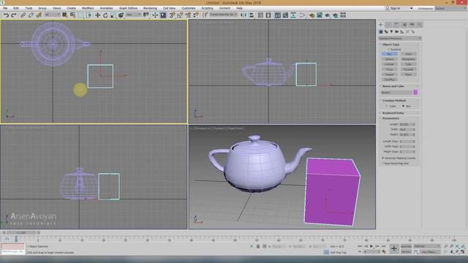The width and height of the screenshot is (468, 263).
Task: Toggle Auto Key animation mode
Action: tap(406, 247)
